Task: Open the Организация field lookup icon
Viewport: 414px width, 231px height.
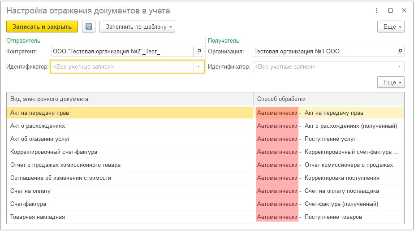Action: [x=399, y=52]
